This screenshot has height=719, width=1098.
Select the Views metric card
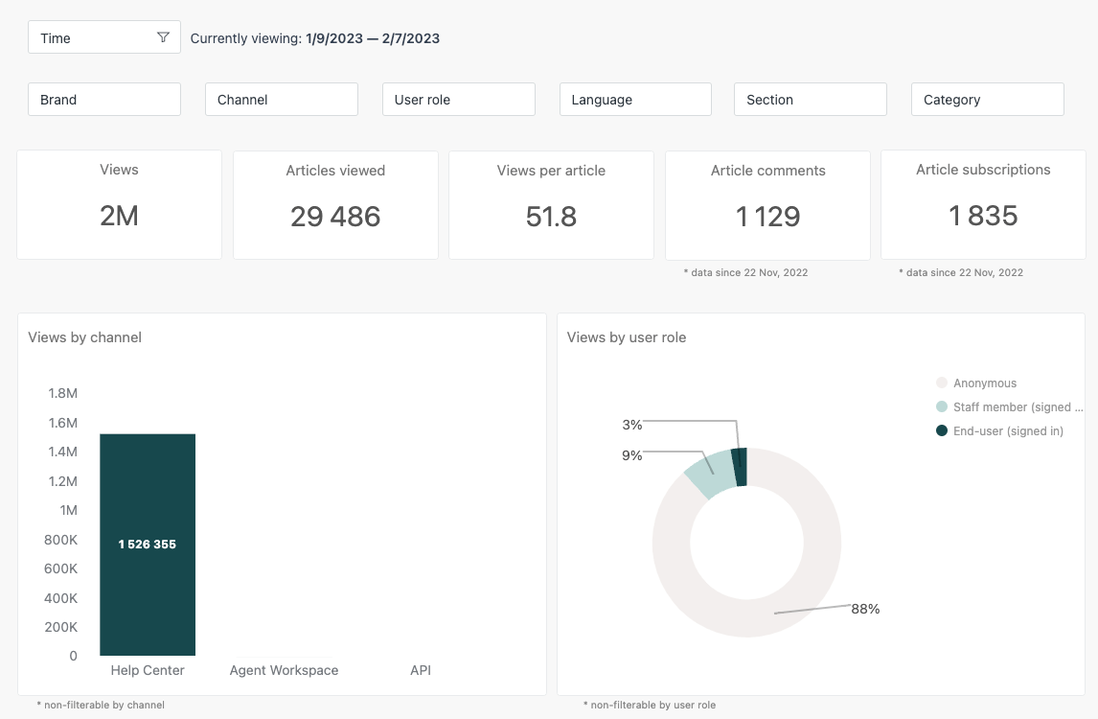coord(119,203)
